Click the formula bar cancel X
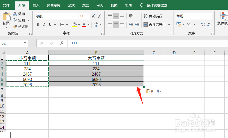 click(42, 43)
